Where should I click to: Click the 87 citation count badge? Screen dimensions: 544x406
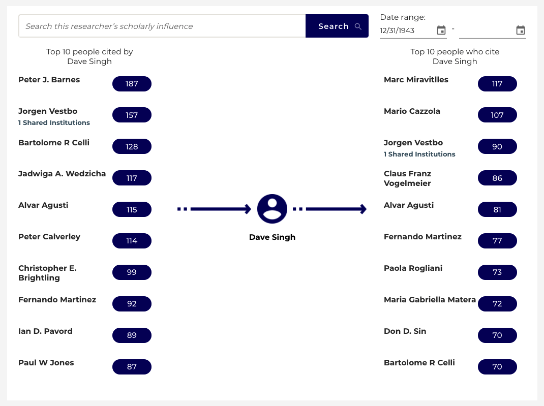(132, 366)
